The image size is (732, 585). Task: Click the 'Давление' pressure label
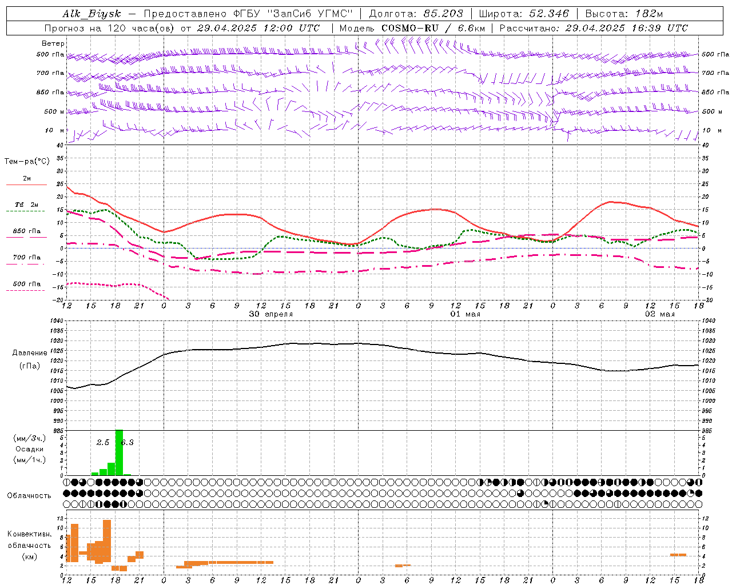coord(30,353)
